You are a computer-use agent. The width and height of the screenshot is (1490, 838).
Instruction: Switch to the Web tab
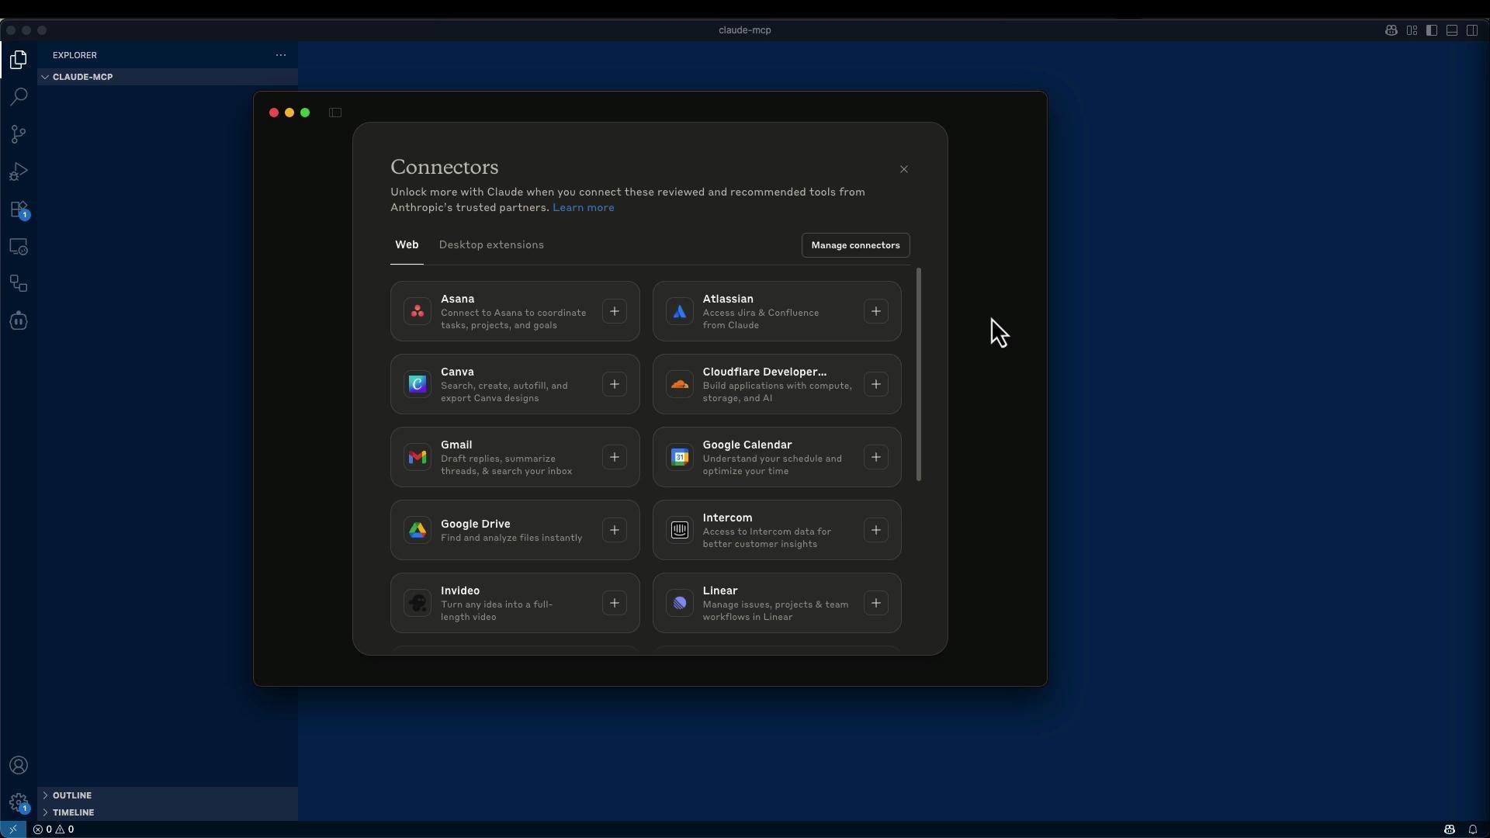click(407, 245)
